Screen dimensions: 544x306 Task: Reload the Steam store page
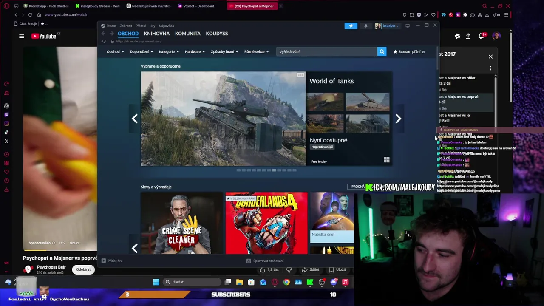point(103,41)
